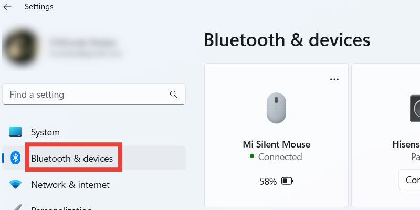Image resolution: width=420 pixels, height=210 pixels.
Task: Click the search magnifier icon
Action: coord(173,94)
